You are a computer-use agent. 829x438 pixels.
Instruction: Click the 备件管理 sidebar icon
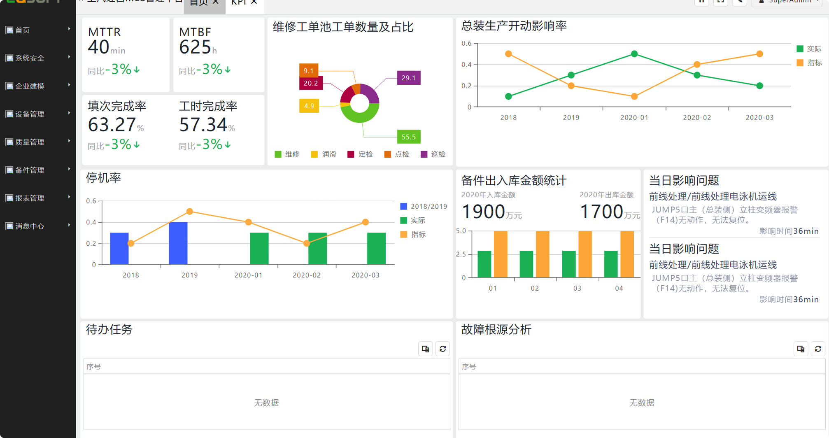coord(9,170)
